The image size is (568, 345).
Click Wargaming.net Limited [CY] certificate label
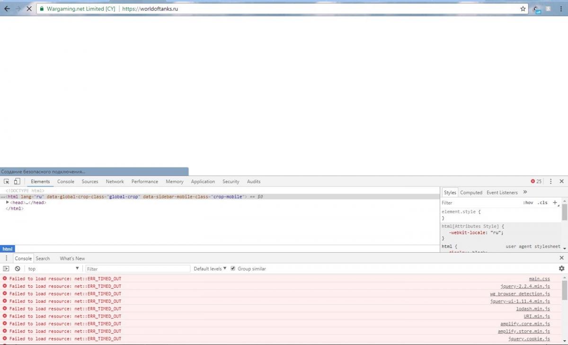(81, 9)
